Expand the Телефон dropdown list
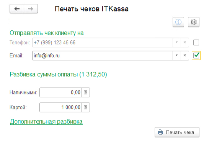This screenshot has height=142, width=209. (177, 42)
